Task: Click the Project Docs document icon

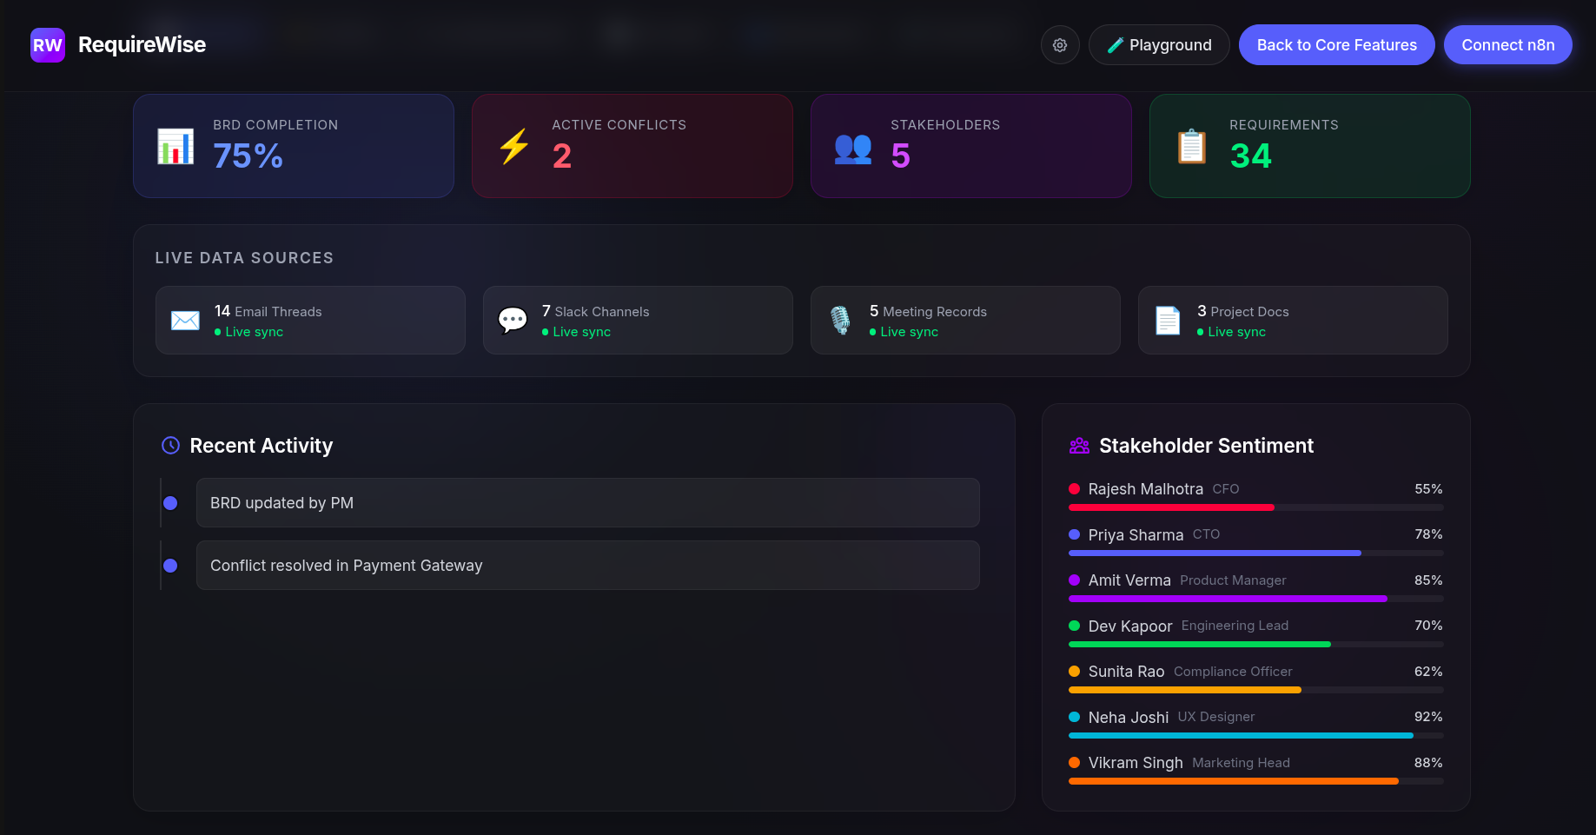Action: coord(1168,321)
